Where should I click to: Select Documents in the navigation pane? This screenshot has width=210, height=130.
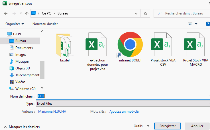coord(24,48)
